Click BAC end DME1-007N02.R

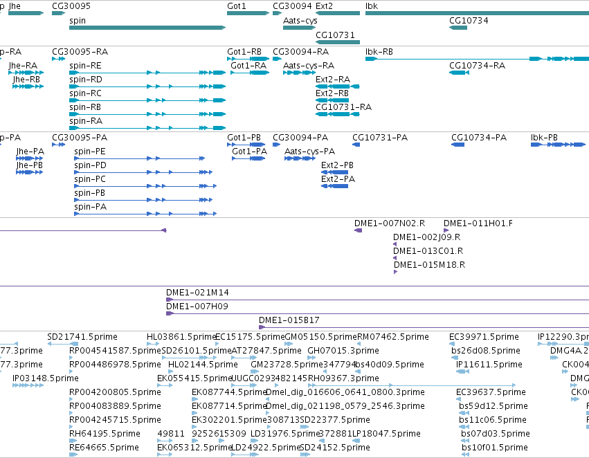point(390,223)
